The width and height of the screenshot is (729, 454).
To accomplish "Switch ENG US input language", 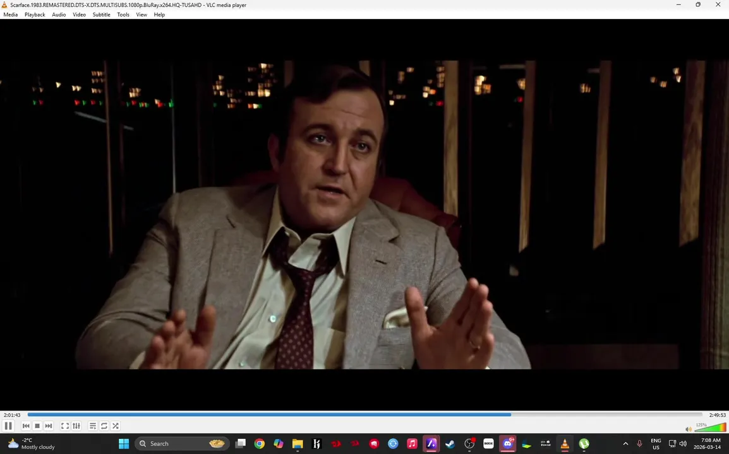I will [656, 444].
